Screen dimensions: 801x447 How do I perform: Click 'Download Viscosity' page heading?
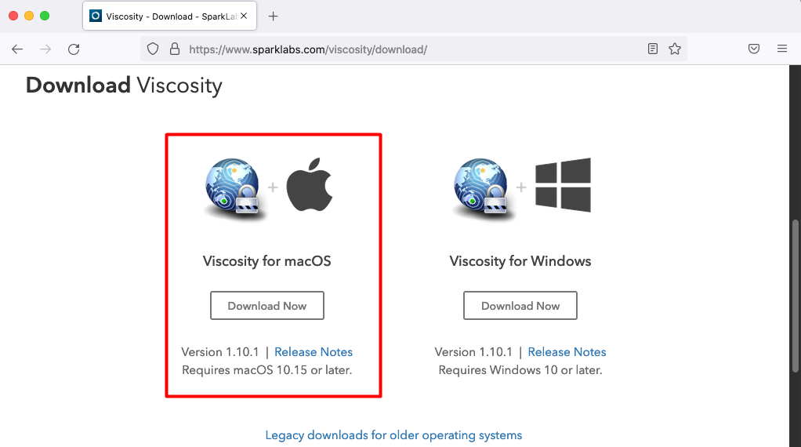(124, 85)
